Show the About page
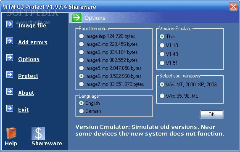The height and width of the screenshot is (152, 240). [x=26, y=93]
